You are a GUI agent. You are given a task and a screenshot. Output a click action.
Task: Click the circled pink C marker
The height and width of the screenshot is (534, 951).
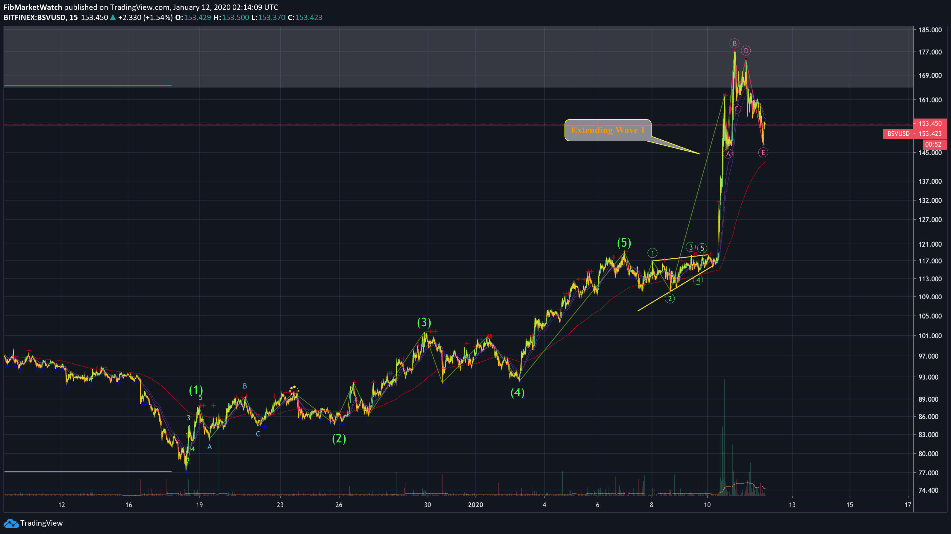737,109
